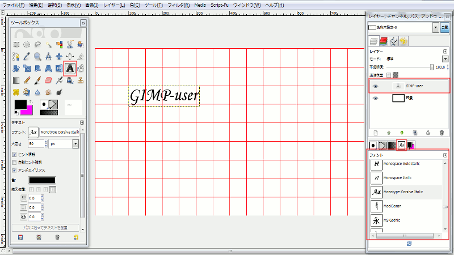The image size is (454, 255).
Task: Switch to the Fonts tab
Action: point(401,146)
